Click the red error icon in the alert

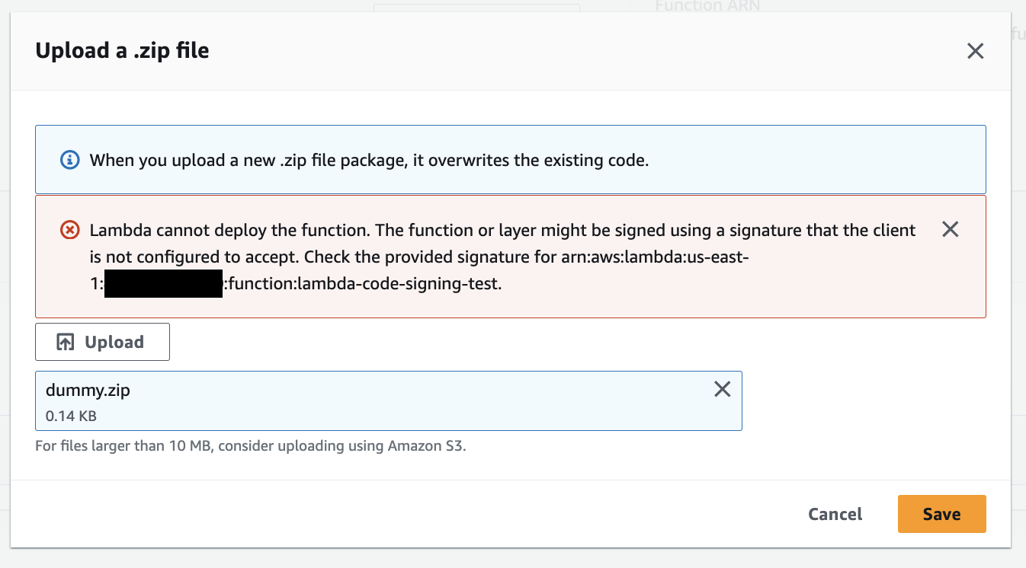[x=68, y=228]
